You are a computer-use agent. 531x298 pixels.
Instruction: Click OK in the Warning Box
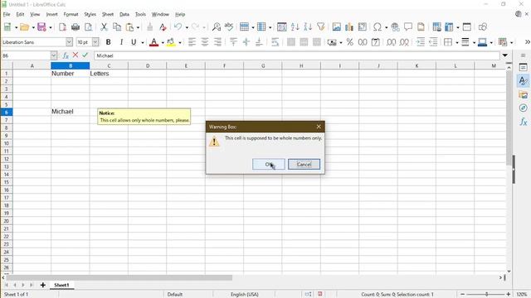coord(269,165)
